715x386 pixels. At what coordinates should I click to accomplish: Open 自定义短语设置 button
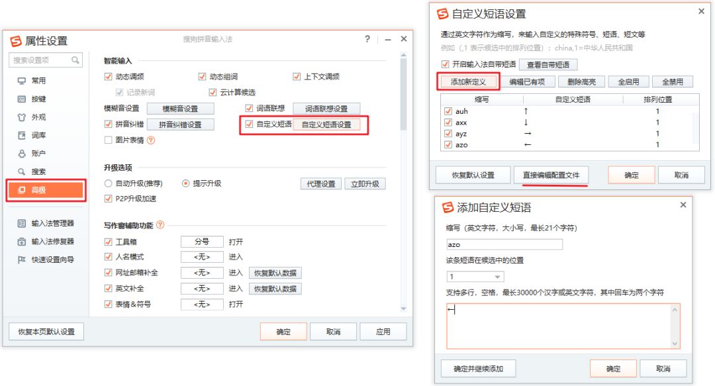click(x=326, y=124)
